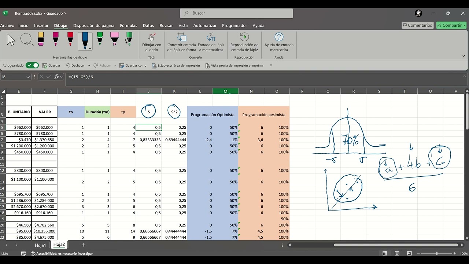The width and height of the screenshot is (469, 264).
Task: Switch to the Programador tab
Action: pos(234,26)
